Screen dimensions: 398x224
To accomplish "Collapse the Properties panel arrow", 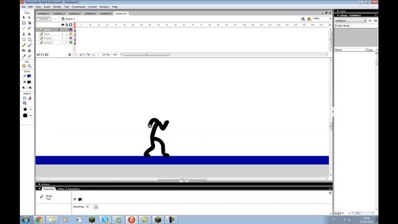I will 39,189.
